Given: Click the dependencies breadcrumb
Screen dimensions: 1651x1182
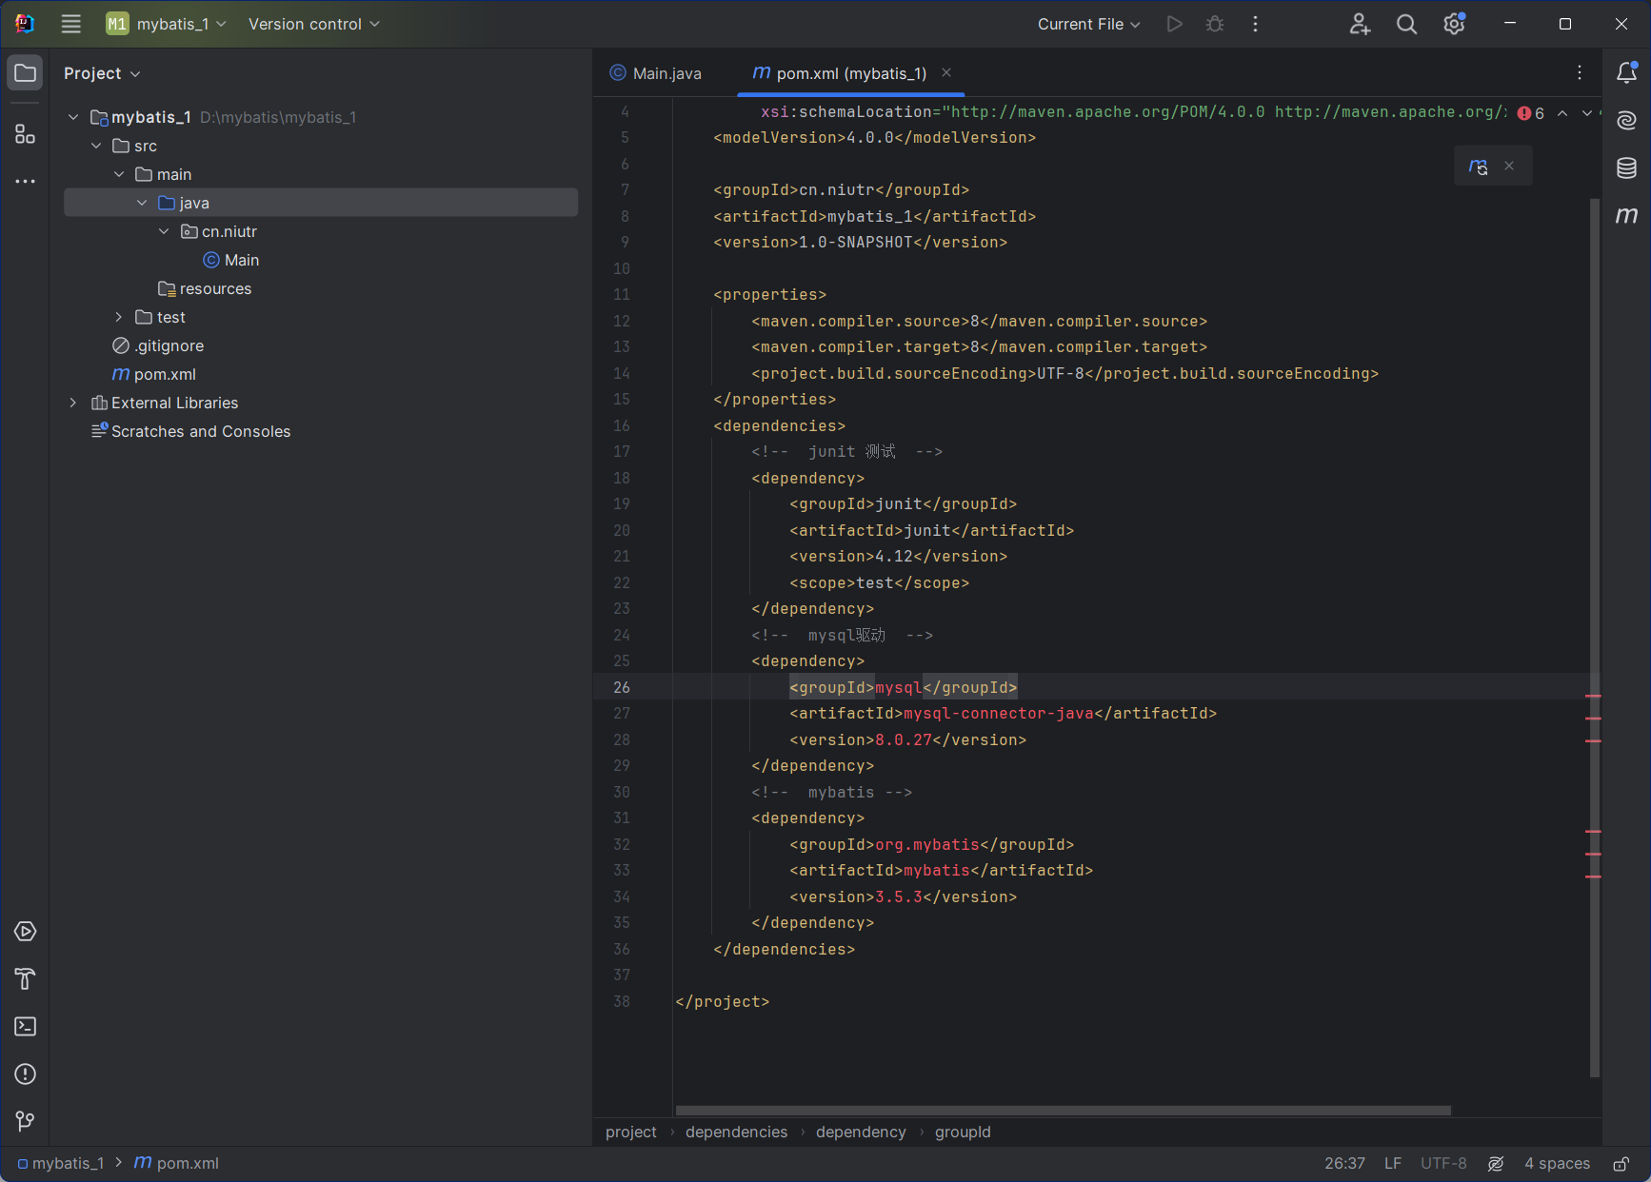Looking at the screenshot, I should pyautogui.click(x=736, y=1132).
